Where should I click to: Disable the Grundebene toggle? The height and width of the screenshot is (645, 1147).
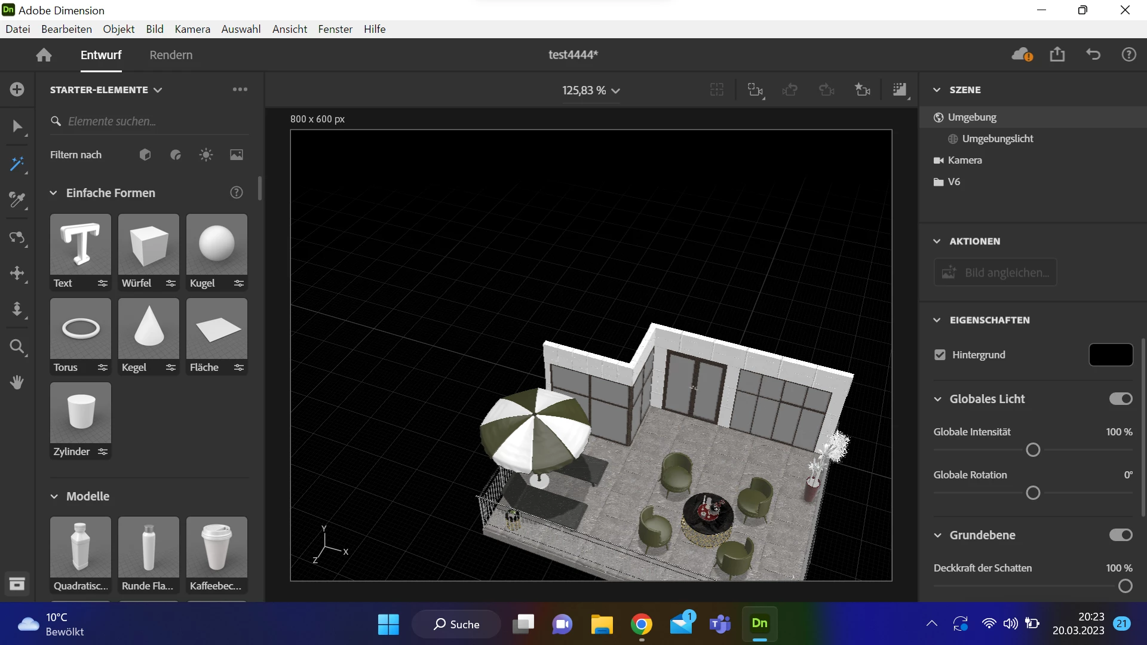click(x=1120, y=535)
